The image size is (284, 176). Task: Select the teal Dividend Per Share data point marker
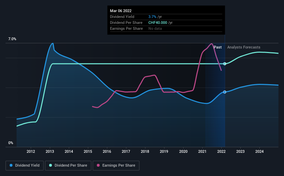(x=225, y=64)
